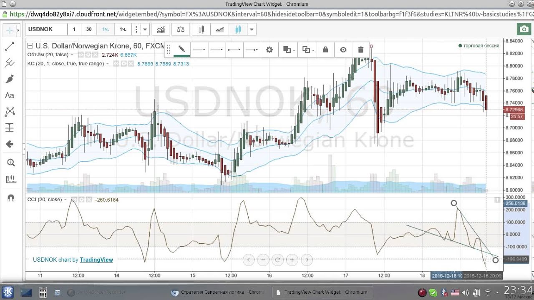Select the blue candles chart style
This screenshot has height=300, width=534.
[238, 30]
